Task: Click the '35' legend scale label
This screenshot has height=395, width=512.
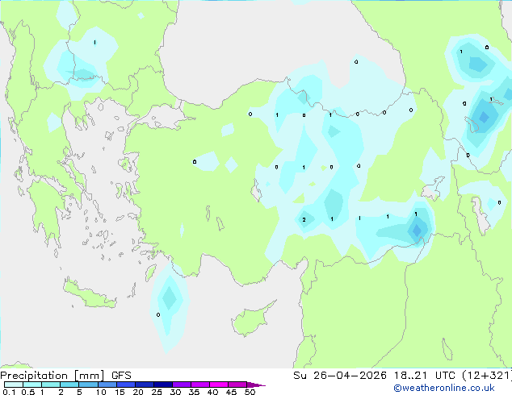Action: tap(195, 392)
